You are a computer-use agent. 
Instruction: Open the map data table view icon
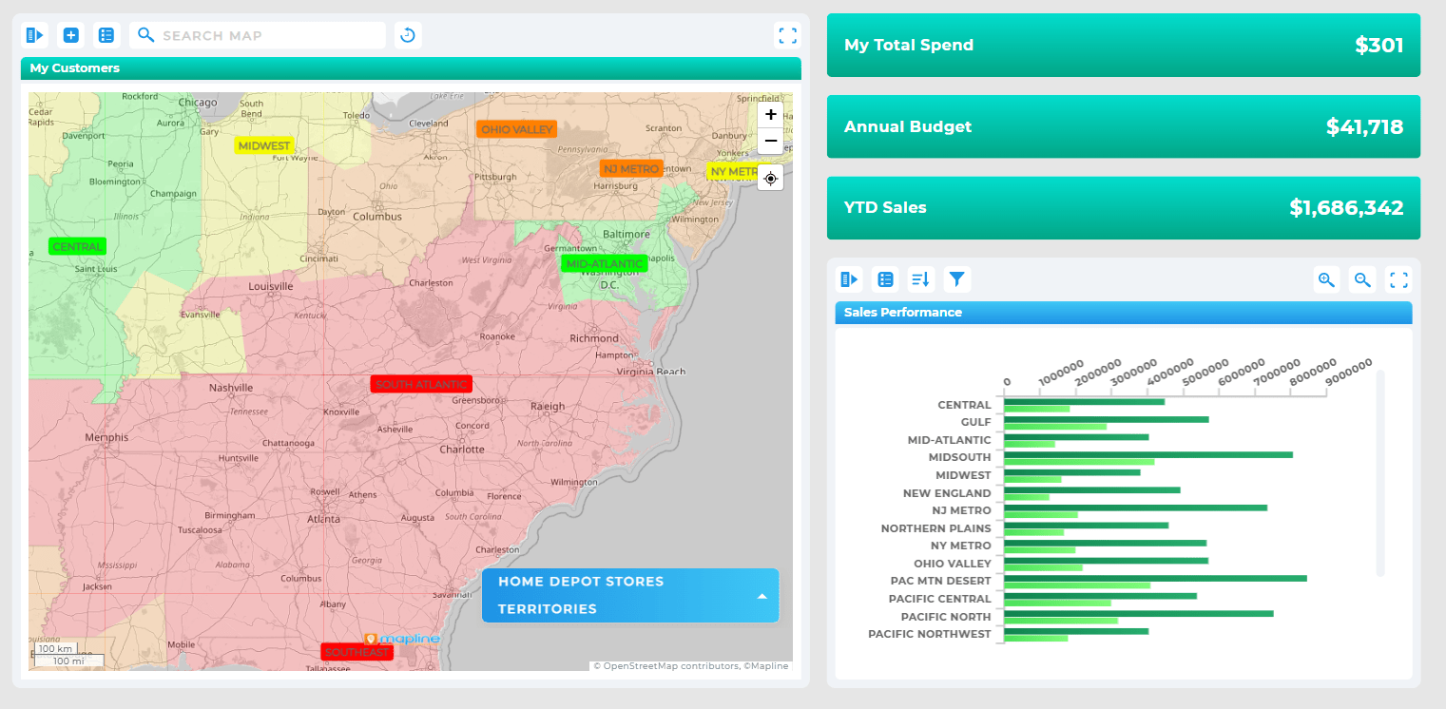[x=106, y=34]
